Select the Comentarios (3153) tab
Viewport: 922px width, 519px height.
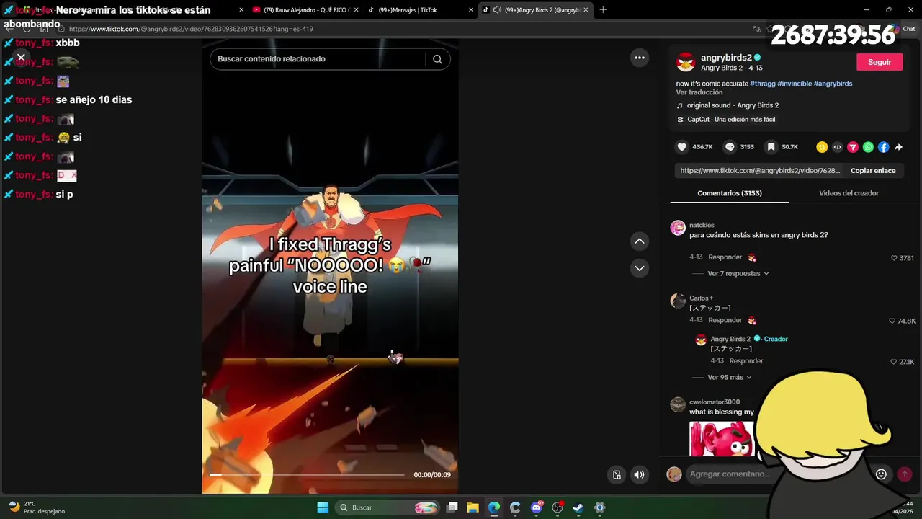pyautogui.click(x=730, y=193)
